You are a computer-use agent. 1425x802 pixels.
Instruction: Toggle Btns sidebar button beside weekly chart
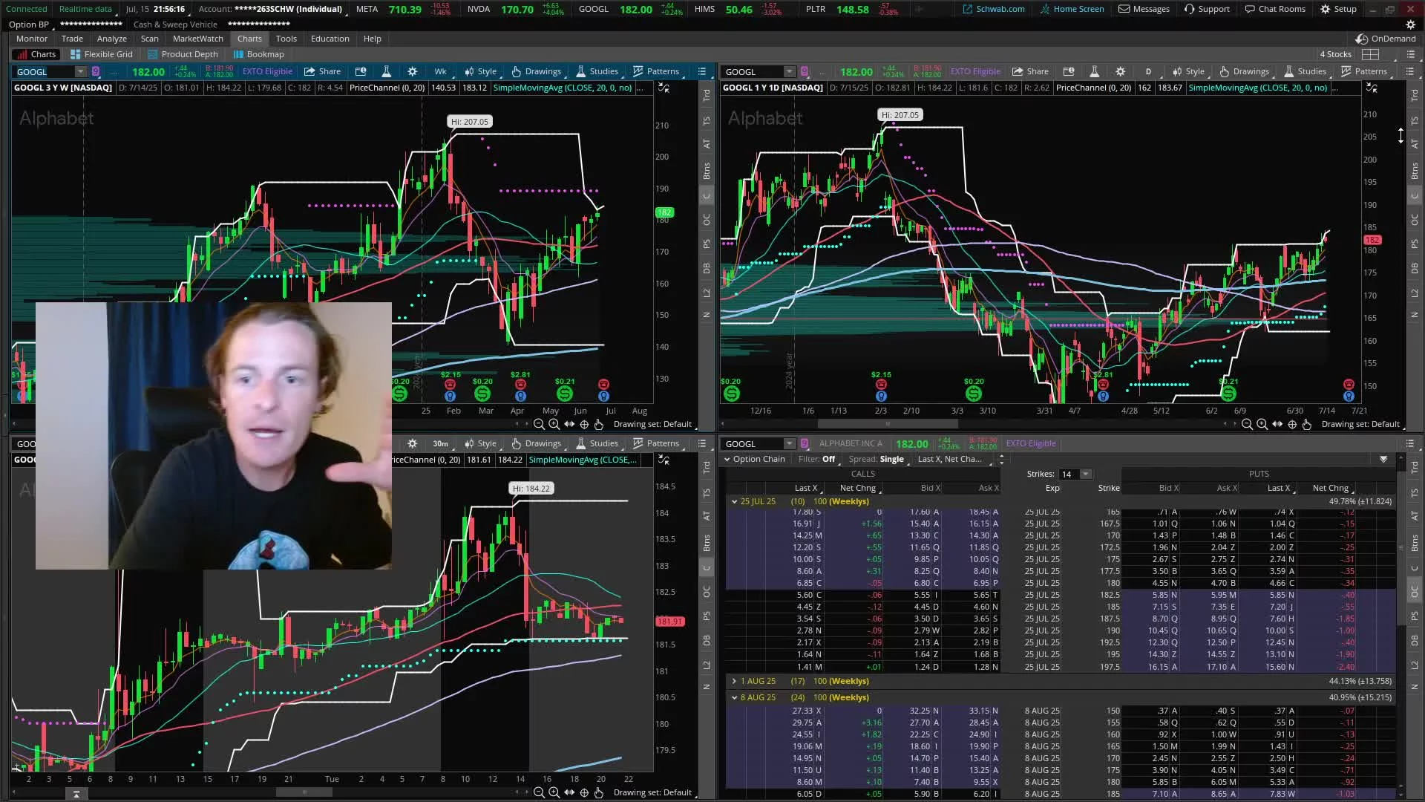[x=707, y=170]
